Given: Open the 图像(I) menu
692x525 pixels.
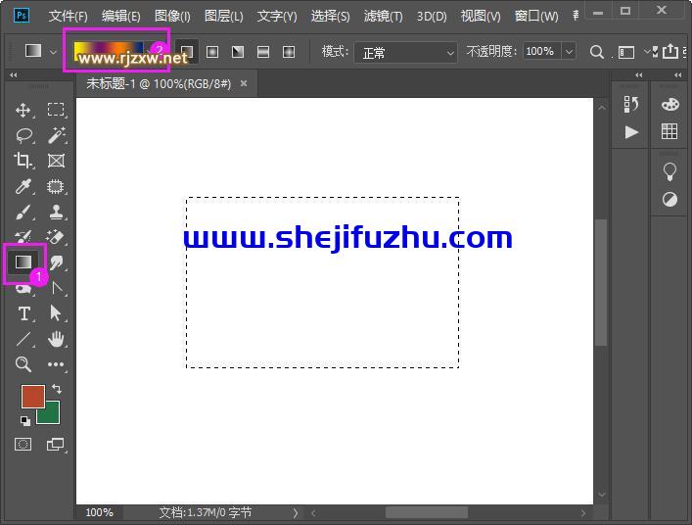Looking at the screenshot, I should click(172, 17).
